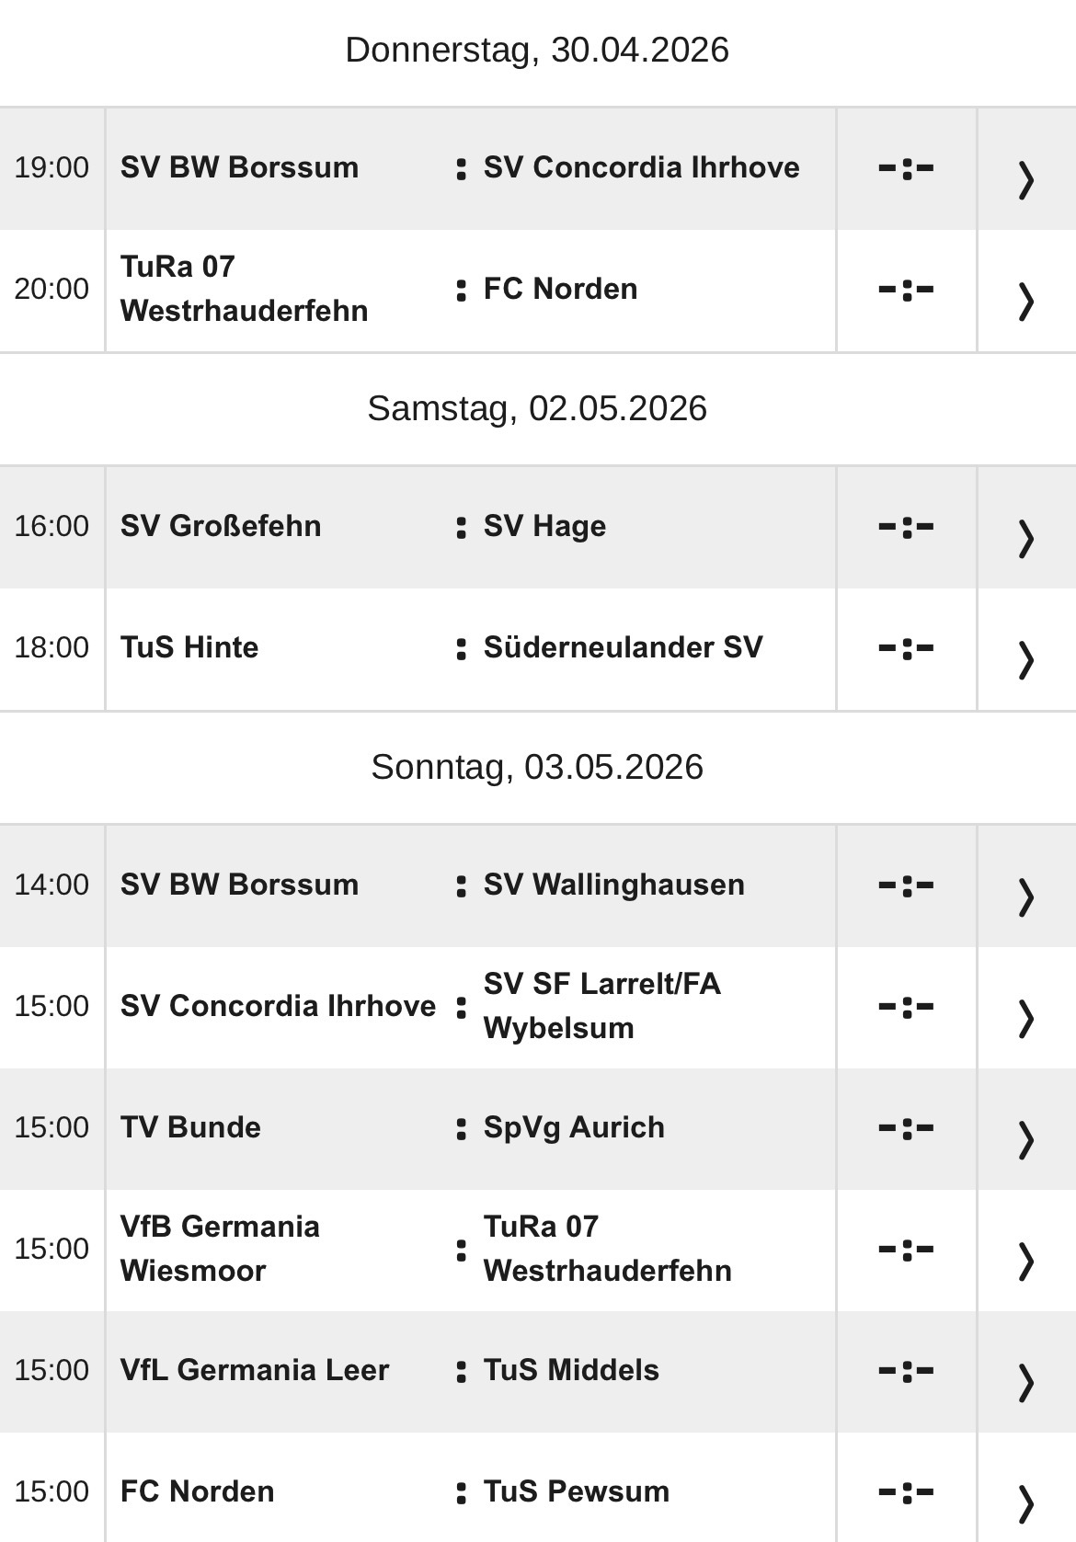Click SV BW Borssum team in 19:00 match

pyautogui.click(x=239, y=167)
